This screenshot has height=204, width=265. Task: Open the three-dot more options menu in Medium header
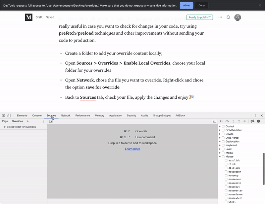click(220, 17)
